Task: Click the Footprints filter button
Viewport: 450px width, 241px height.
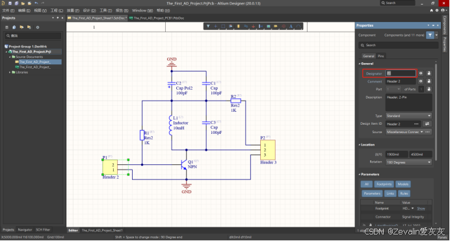Action: click(384, 184)
